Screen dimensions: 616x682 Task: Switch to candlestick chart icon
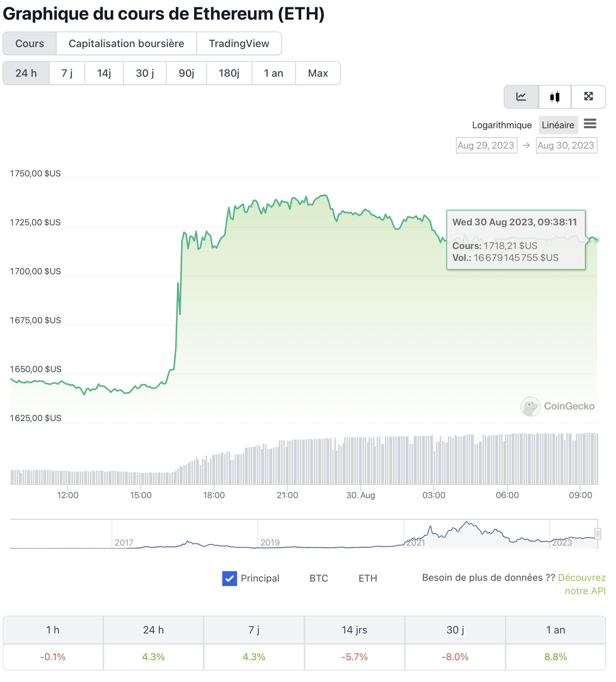[x=555, y=97]
